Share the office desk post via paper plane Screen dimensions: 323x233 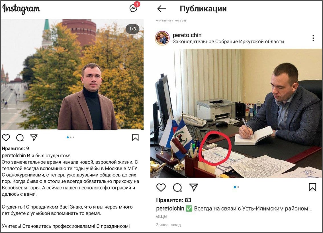[x=194, y=187]
